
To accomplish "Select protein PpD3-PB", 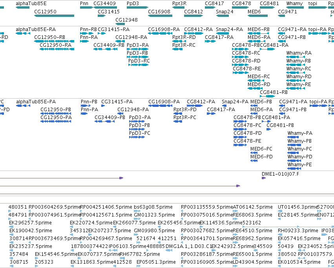I will coord(139,126).
